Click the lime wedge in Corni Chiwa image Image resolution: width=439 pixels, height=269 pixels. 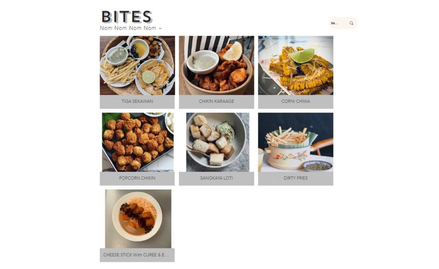(302, 56)
